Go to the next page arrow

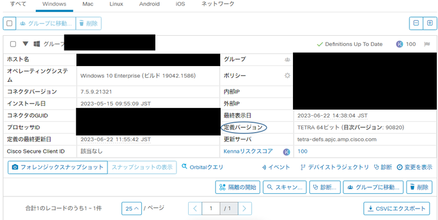point(244,208)
